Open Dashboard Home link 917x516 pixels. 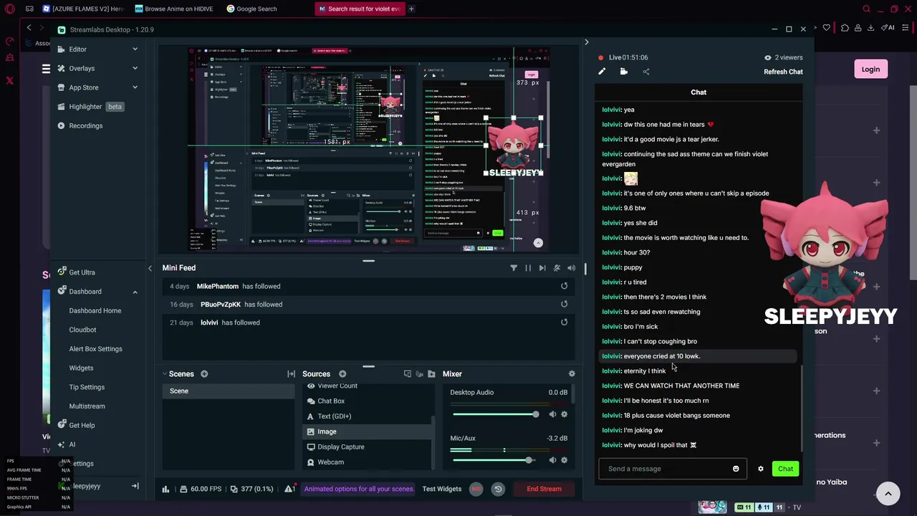tap(95, 310)
